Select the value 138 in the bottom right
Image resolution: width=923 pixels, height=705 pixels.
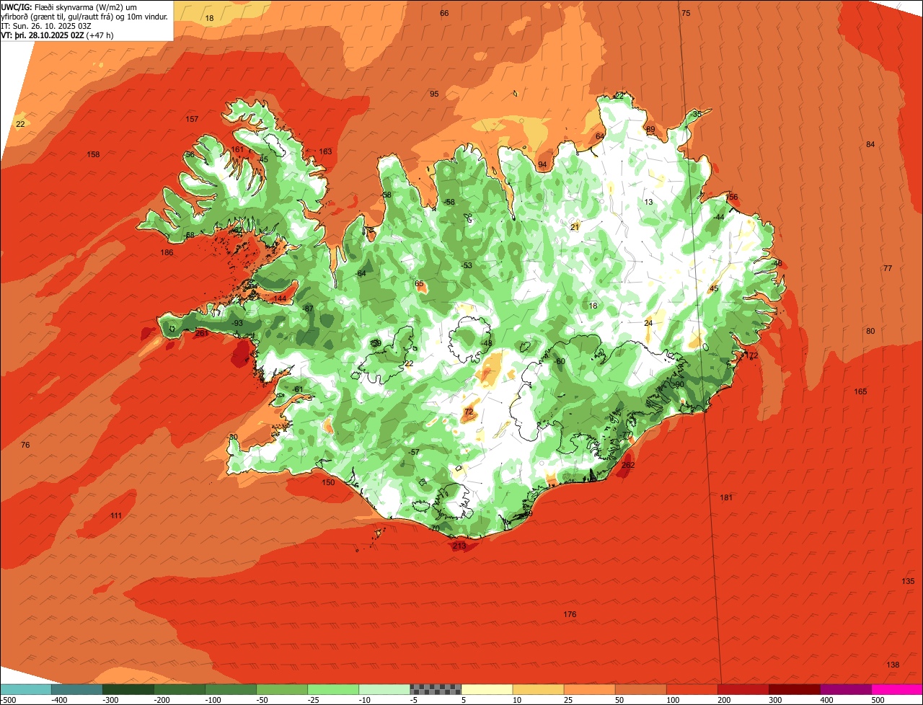coord(893,665)
